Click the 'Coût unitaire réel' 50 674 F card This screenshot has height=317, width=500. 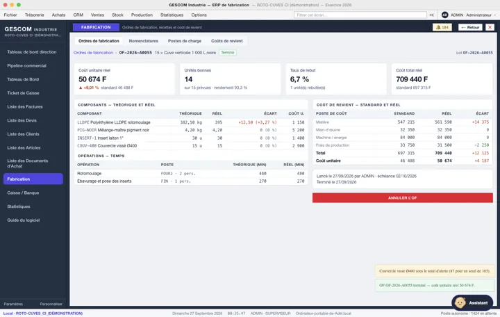coord(124,79)
